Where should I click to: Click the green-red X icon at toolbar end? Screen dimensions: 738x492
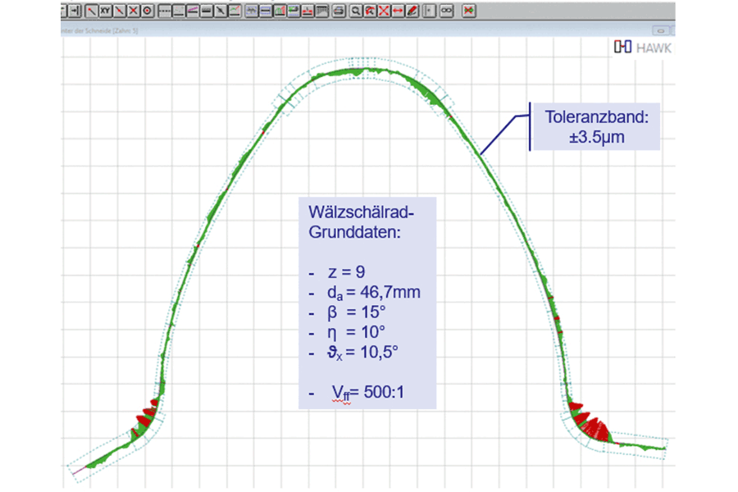[x=469, y=11]
